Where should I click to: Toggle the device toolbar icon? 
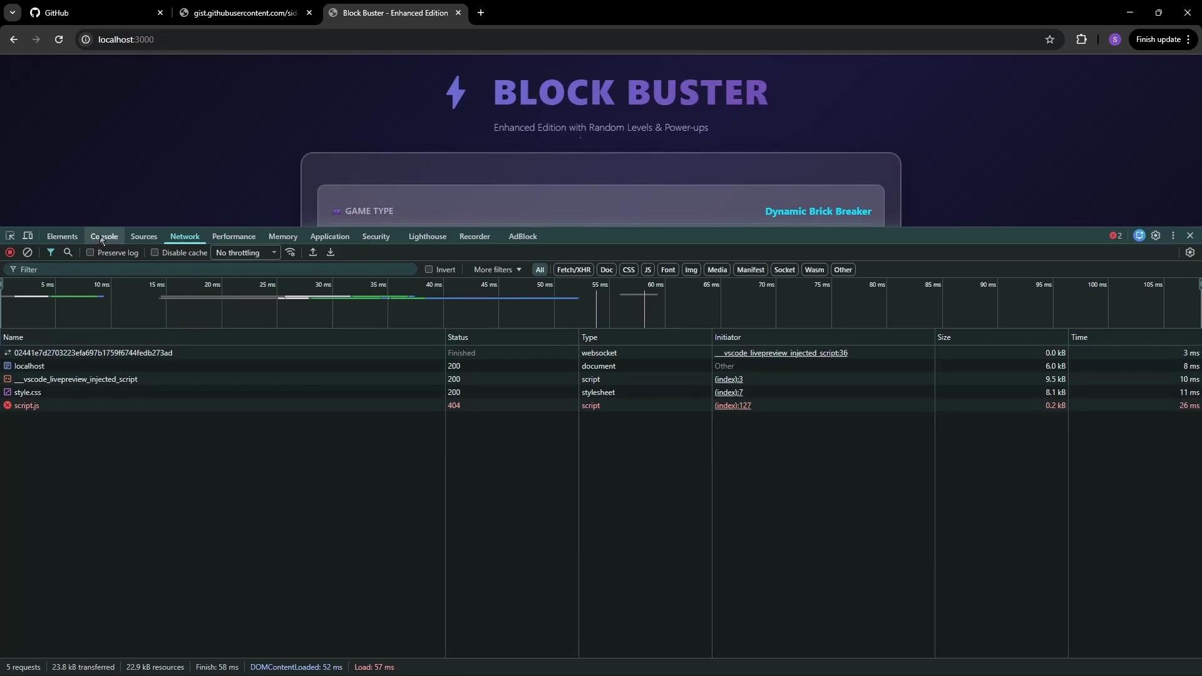(28, 236)
